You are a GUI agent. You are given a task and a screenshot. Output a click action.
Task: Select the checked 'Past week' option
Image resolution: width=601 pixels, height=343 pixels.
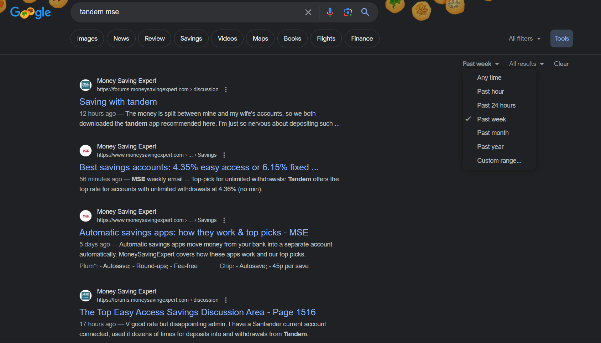click(499, 119)
